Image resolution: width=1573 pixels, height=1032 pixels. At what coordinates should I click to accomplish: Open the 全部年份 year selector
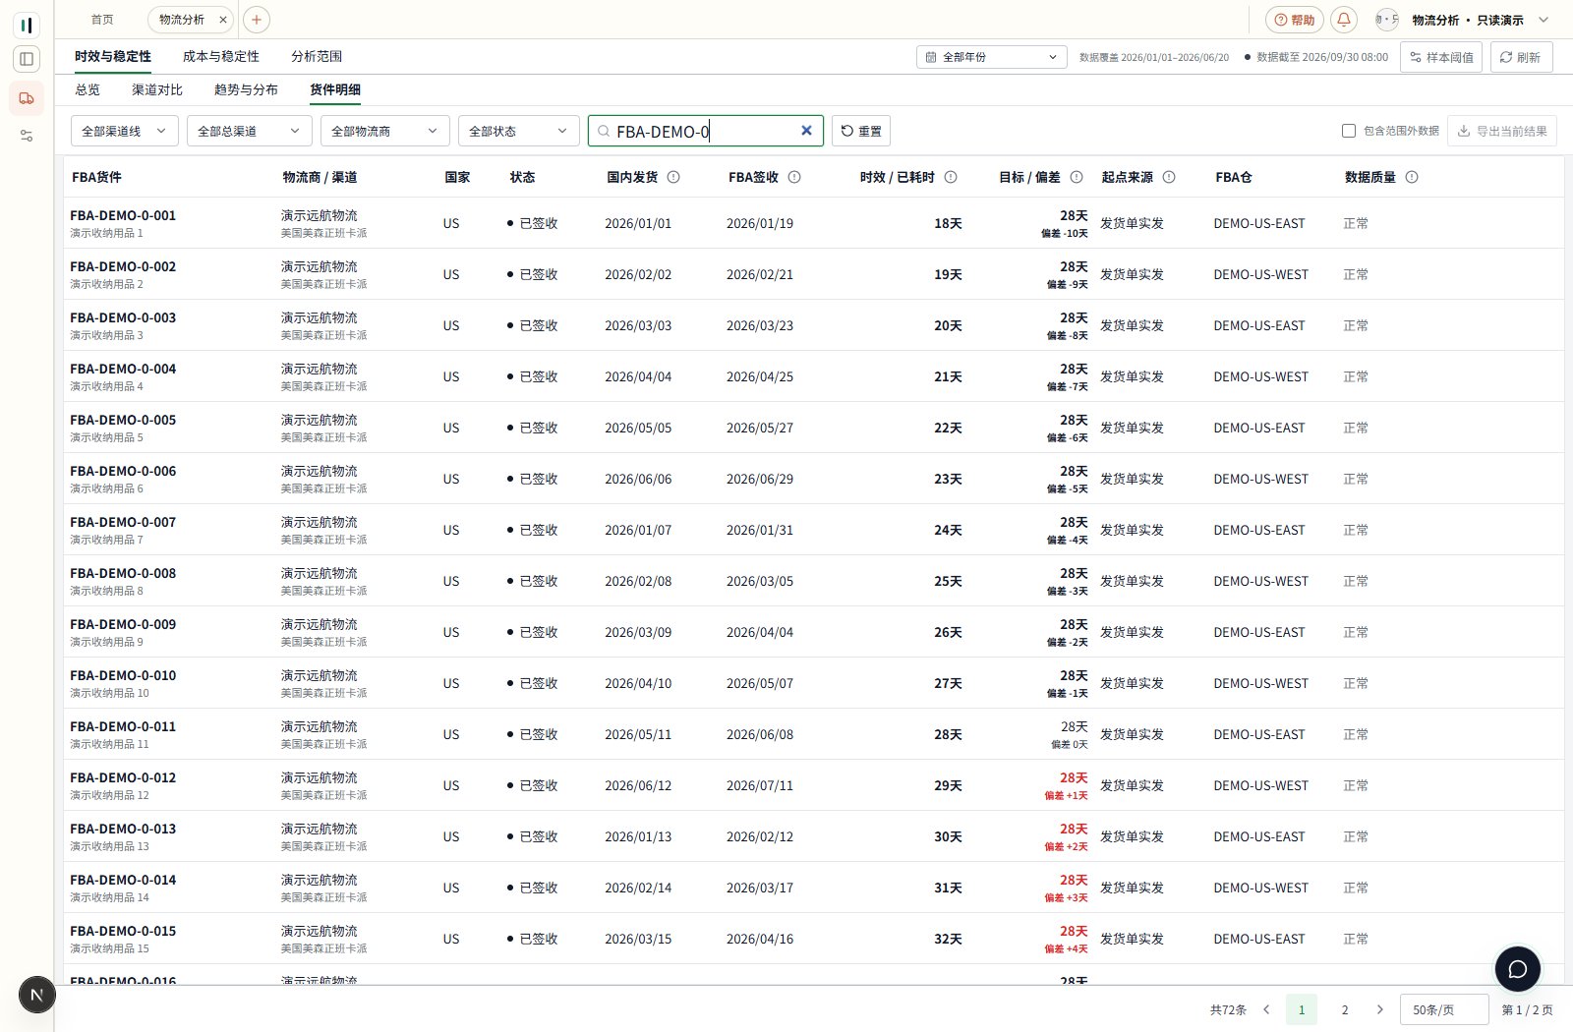pyautogui.click(x=992, y=57)
